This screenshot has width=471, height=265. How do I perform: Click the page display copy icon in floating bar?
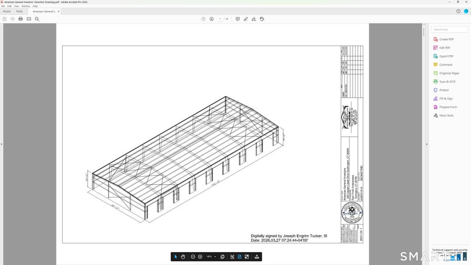pyautogui.click(x=222, y=257)
